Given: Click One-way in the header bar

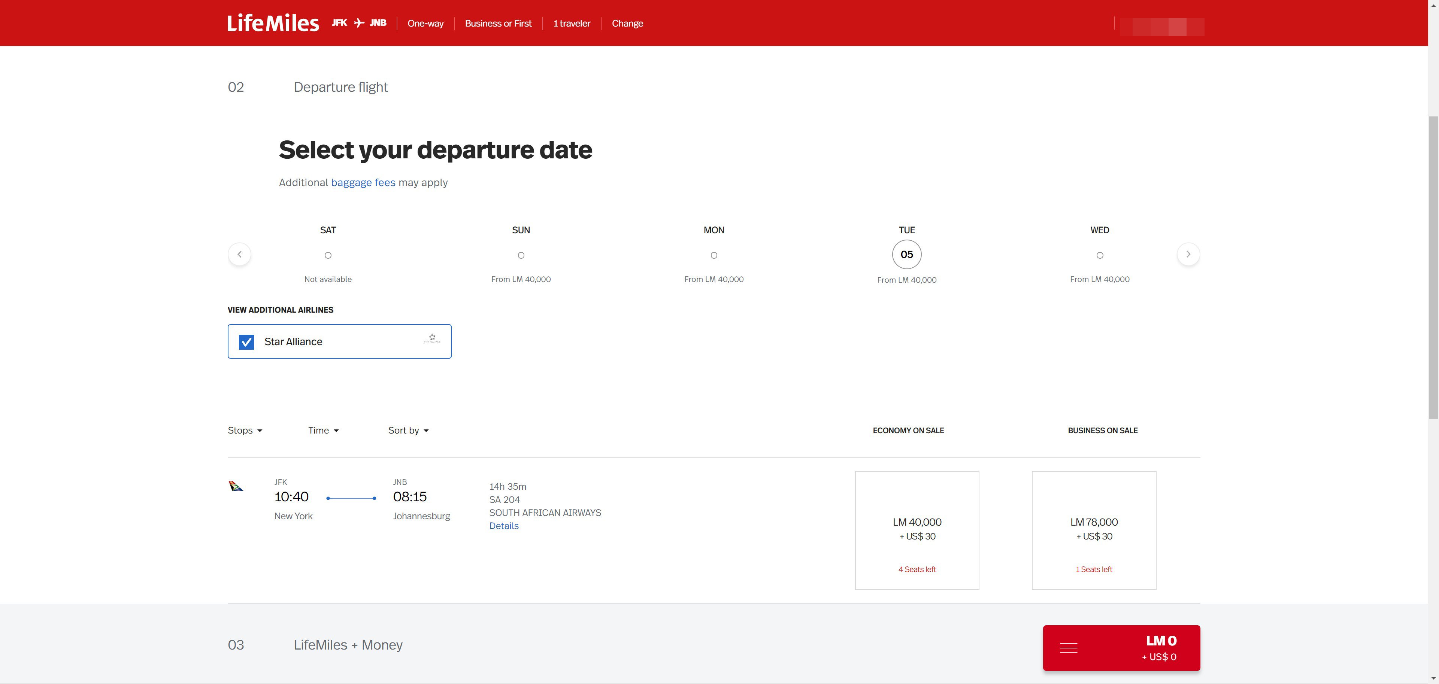Looking at the screenshot, I should coord(425,24).
